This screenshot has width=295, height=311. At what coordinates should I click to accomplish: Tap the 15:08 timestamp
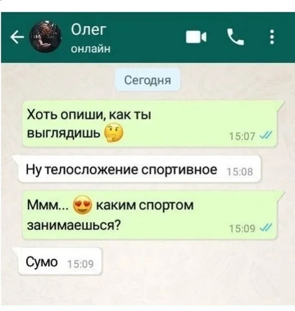[x=239, y=172]
